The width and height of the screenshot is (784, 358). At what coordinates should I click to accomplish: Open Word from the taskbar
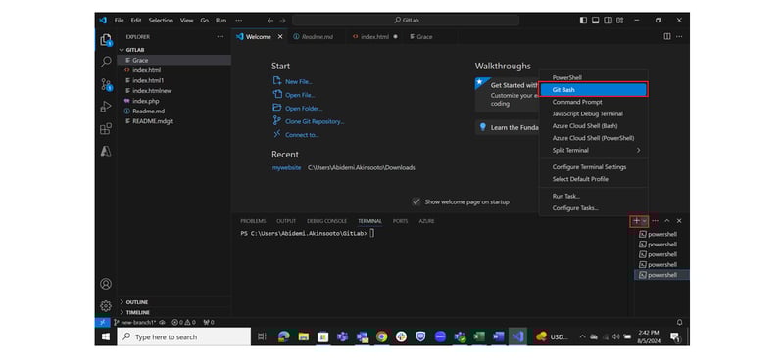coord(499,337)
